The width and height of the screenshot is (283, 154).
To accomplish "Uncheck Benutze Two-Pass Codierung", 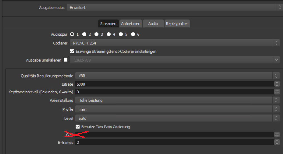I will pos(78,127).
